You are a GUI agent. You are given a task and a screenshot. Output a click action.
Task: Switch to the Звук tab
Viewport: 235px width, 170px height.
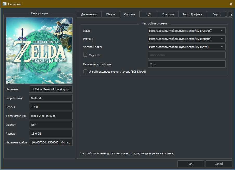tap(216, 14)
